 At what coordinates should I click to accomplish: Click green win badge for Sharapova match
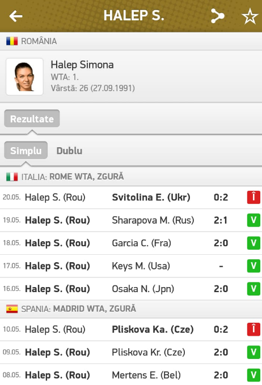253,220
